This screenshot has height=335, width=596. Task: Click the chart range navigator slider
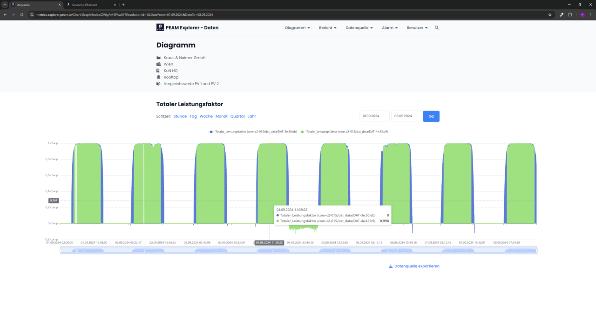point(298,251)
